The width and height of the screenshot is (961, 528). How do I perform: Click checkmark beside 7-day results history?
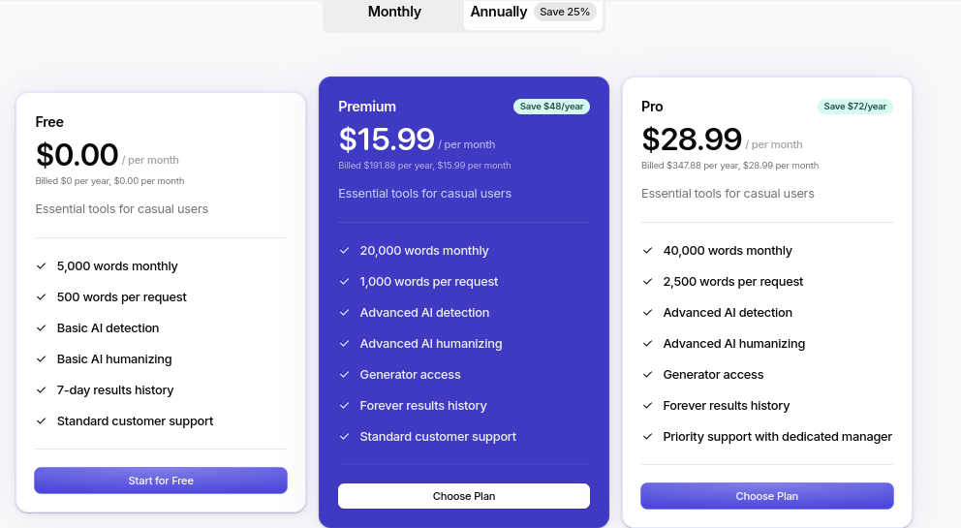tap(41, 390)
